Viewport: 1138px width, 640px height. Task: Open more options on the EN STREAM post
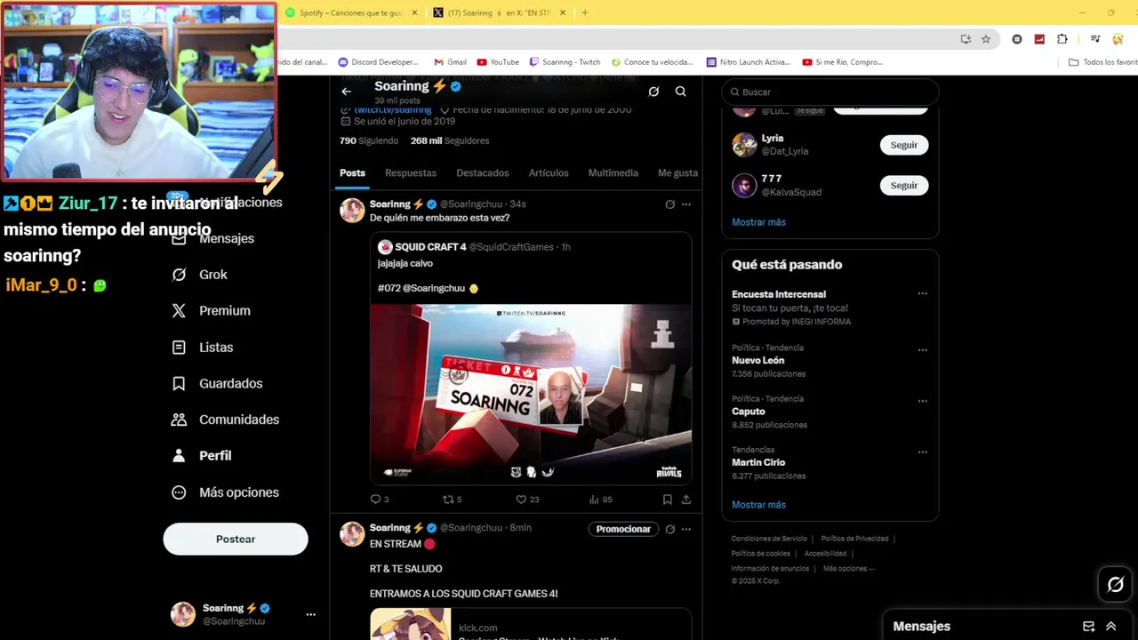685,529
